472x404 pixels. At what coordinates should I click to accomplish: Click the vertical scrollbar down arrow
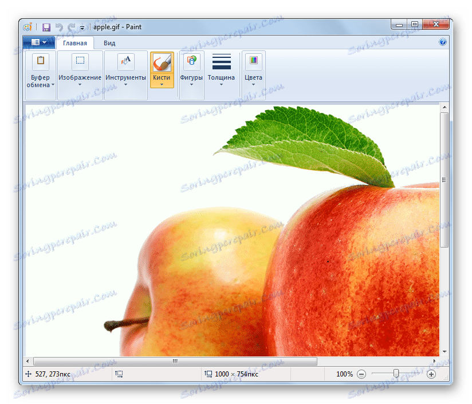point(445,352)
